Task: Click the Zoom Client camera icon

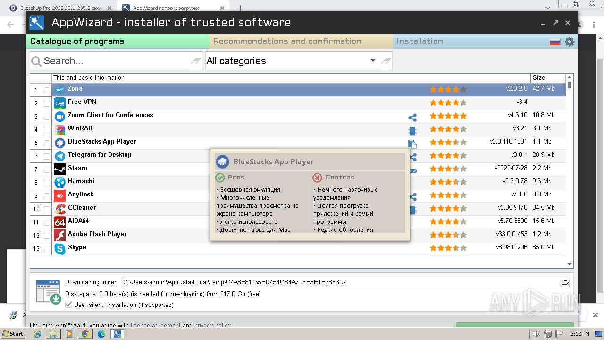Action: (x=60, y=116)
